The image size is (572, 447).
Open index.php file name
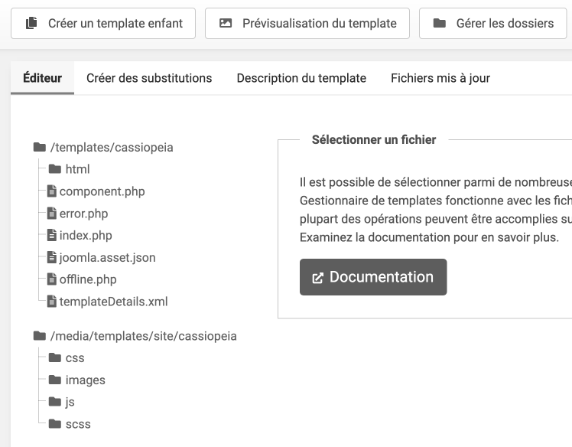point(86,236)
